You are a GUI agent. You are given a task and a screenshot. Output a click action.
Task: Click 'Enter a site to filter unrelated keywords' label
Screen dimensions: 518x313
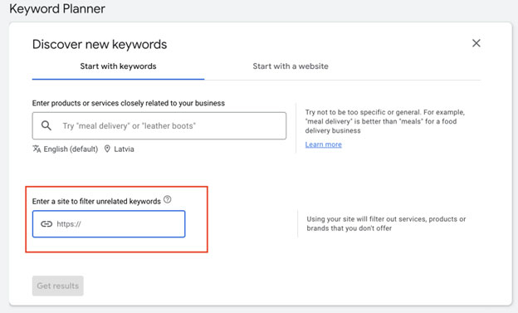pyautogui.click(x=96, y=201)
